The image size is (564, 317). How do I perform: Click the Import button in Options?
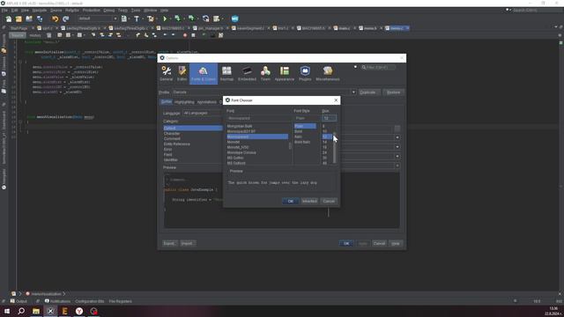[x=187, y=244]
